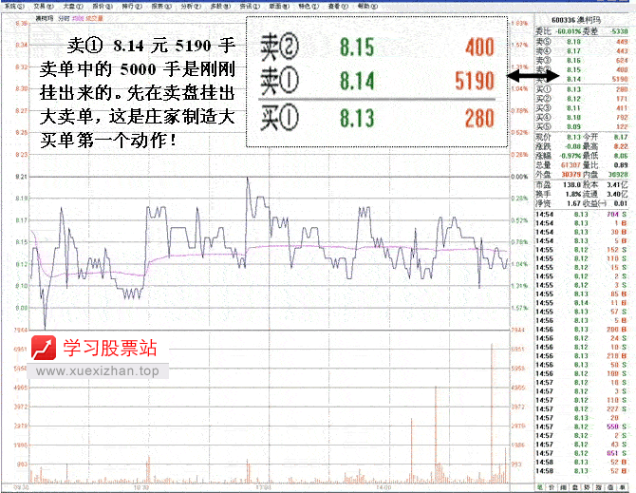Switch to the 指 tab at bottom right
This screenshot has height=493, width=636.
[599, 487]
